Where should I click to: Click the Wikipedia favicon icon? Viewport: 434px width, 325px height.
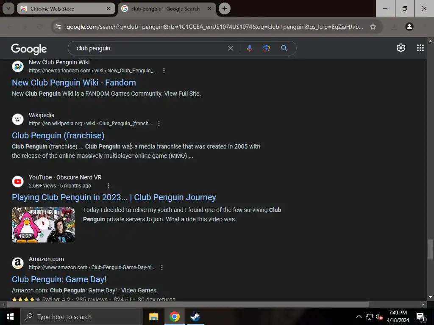tap(18, 119)
